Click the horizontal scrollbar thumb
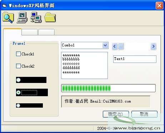Image resolution: width=165 pixels, height=133 pixels. [121, 46]
